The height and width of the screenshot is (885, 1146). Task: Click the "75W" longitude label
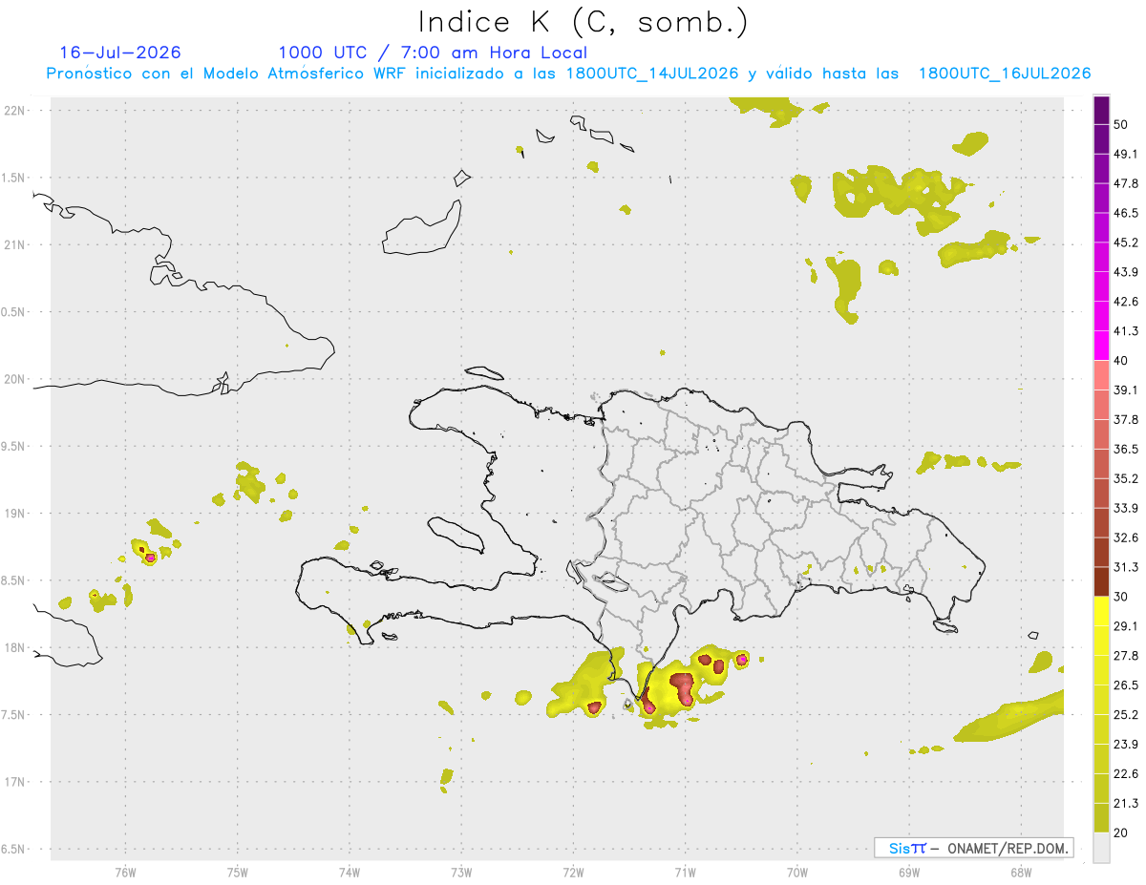pos(237,873)
